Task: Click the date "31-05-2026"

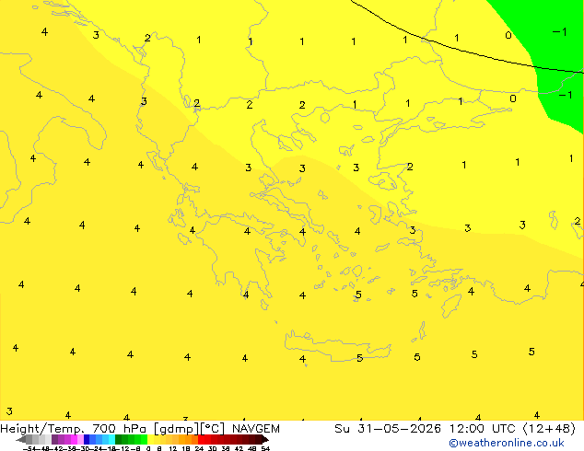Action: click(x=399, y=429)
